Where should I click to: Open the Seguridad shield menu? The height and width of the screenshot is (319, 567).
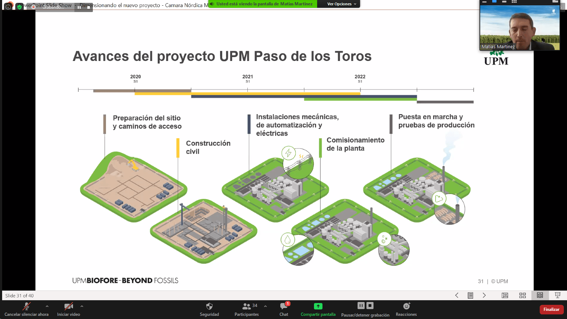tap(209, 309)
